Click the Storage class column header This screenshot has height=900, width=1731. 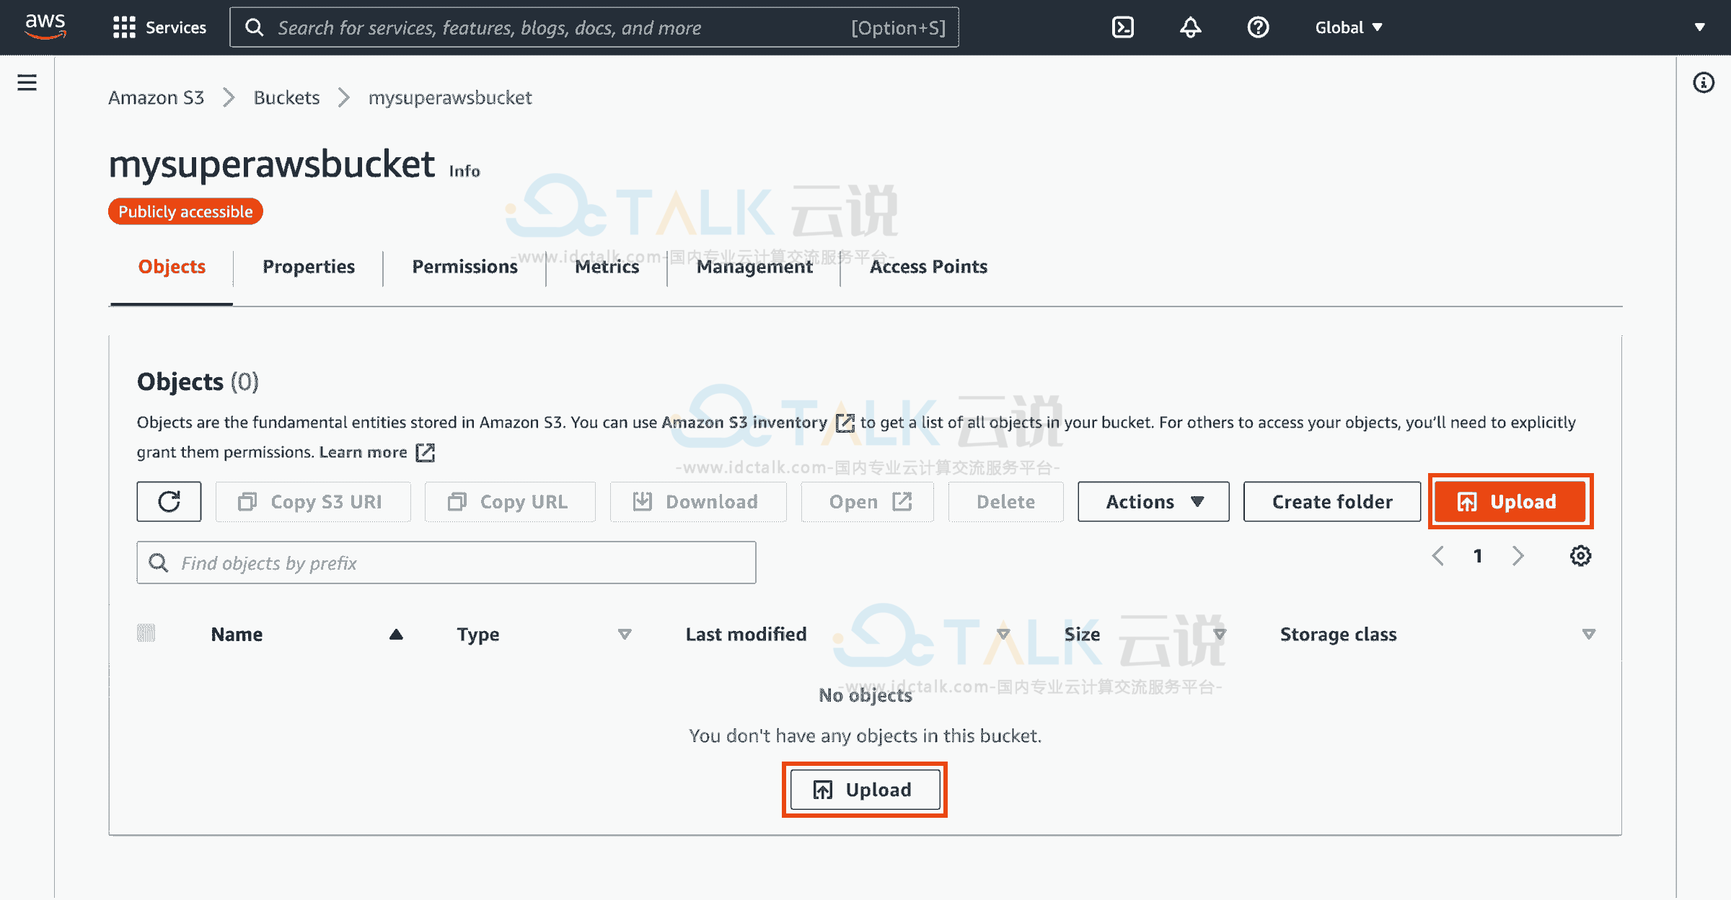coord(1338,635)
